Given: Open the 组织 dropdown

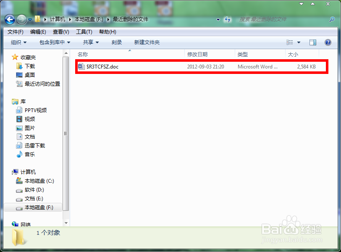Looking at the screenshot, I should [18, 42].
